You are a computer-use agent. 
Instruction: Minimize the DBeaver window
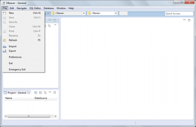click(x=176, y=2)
